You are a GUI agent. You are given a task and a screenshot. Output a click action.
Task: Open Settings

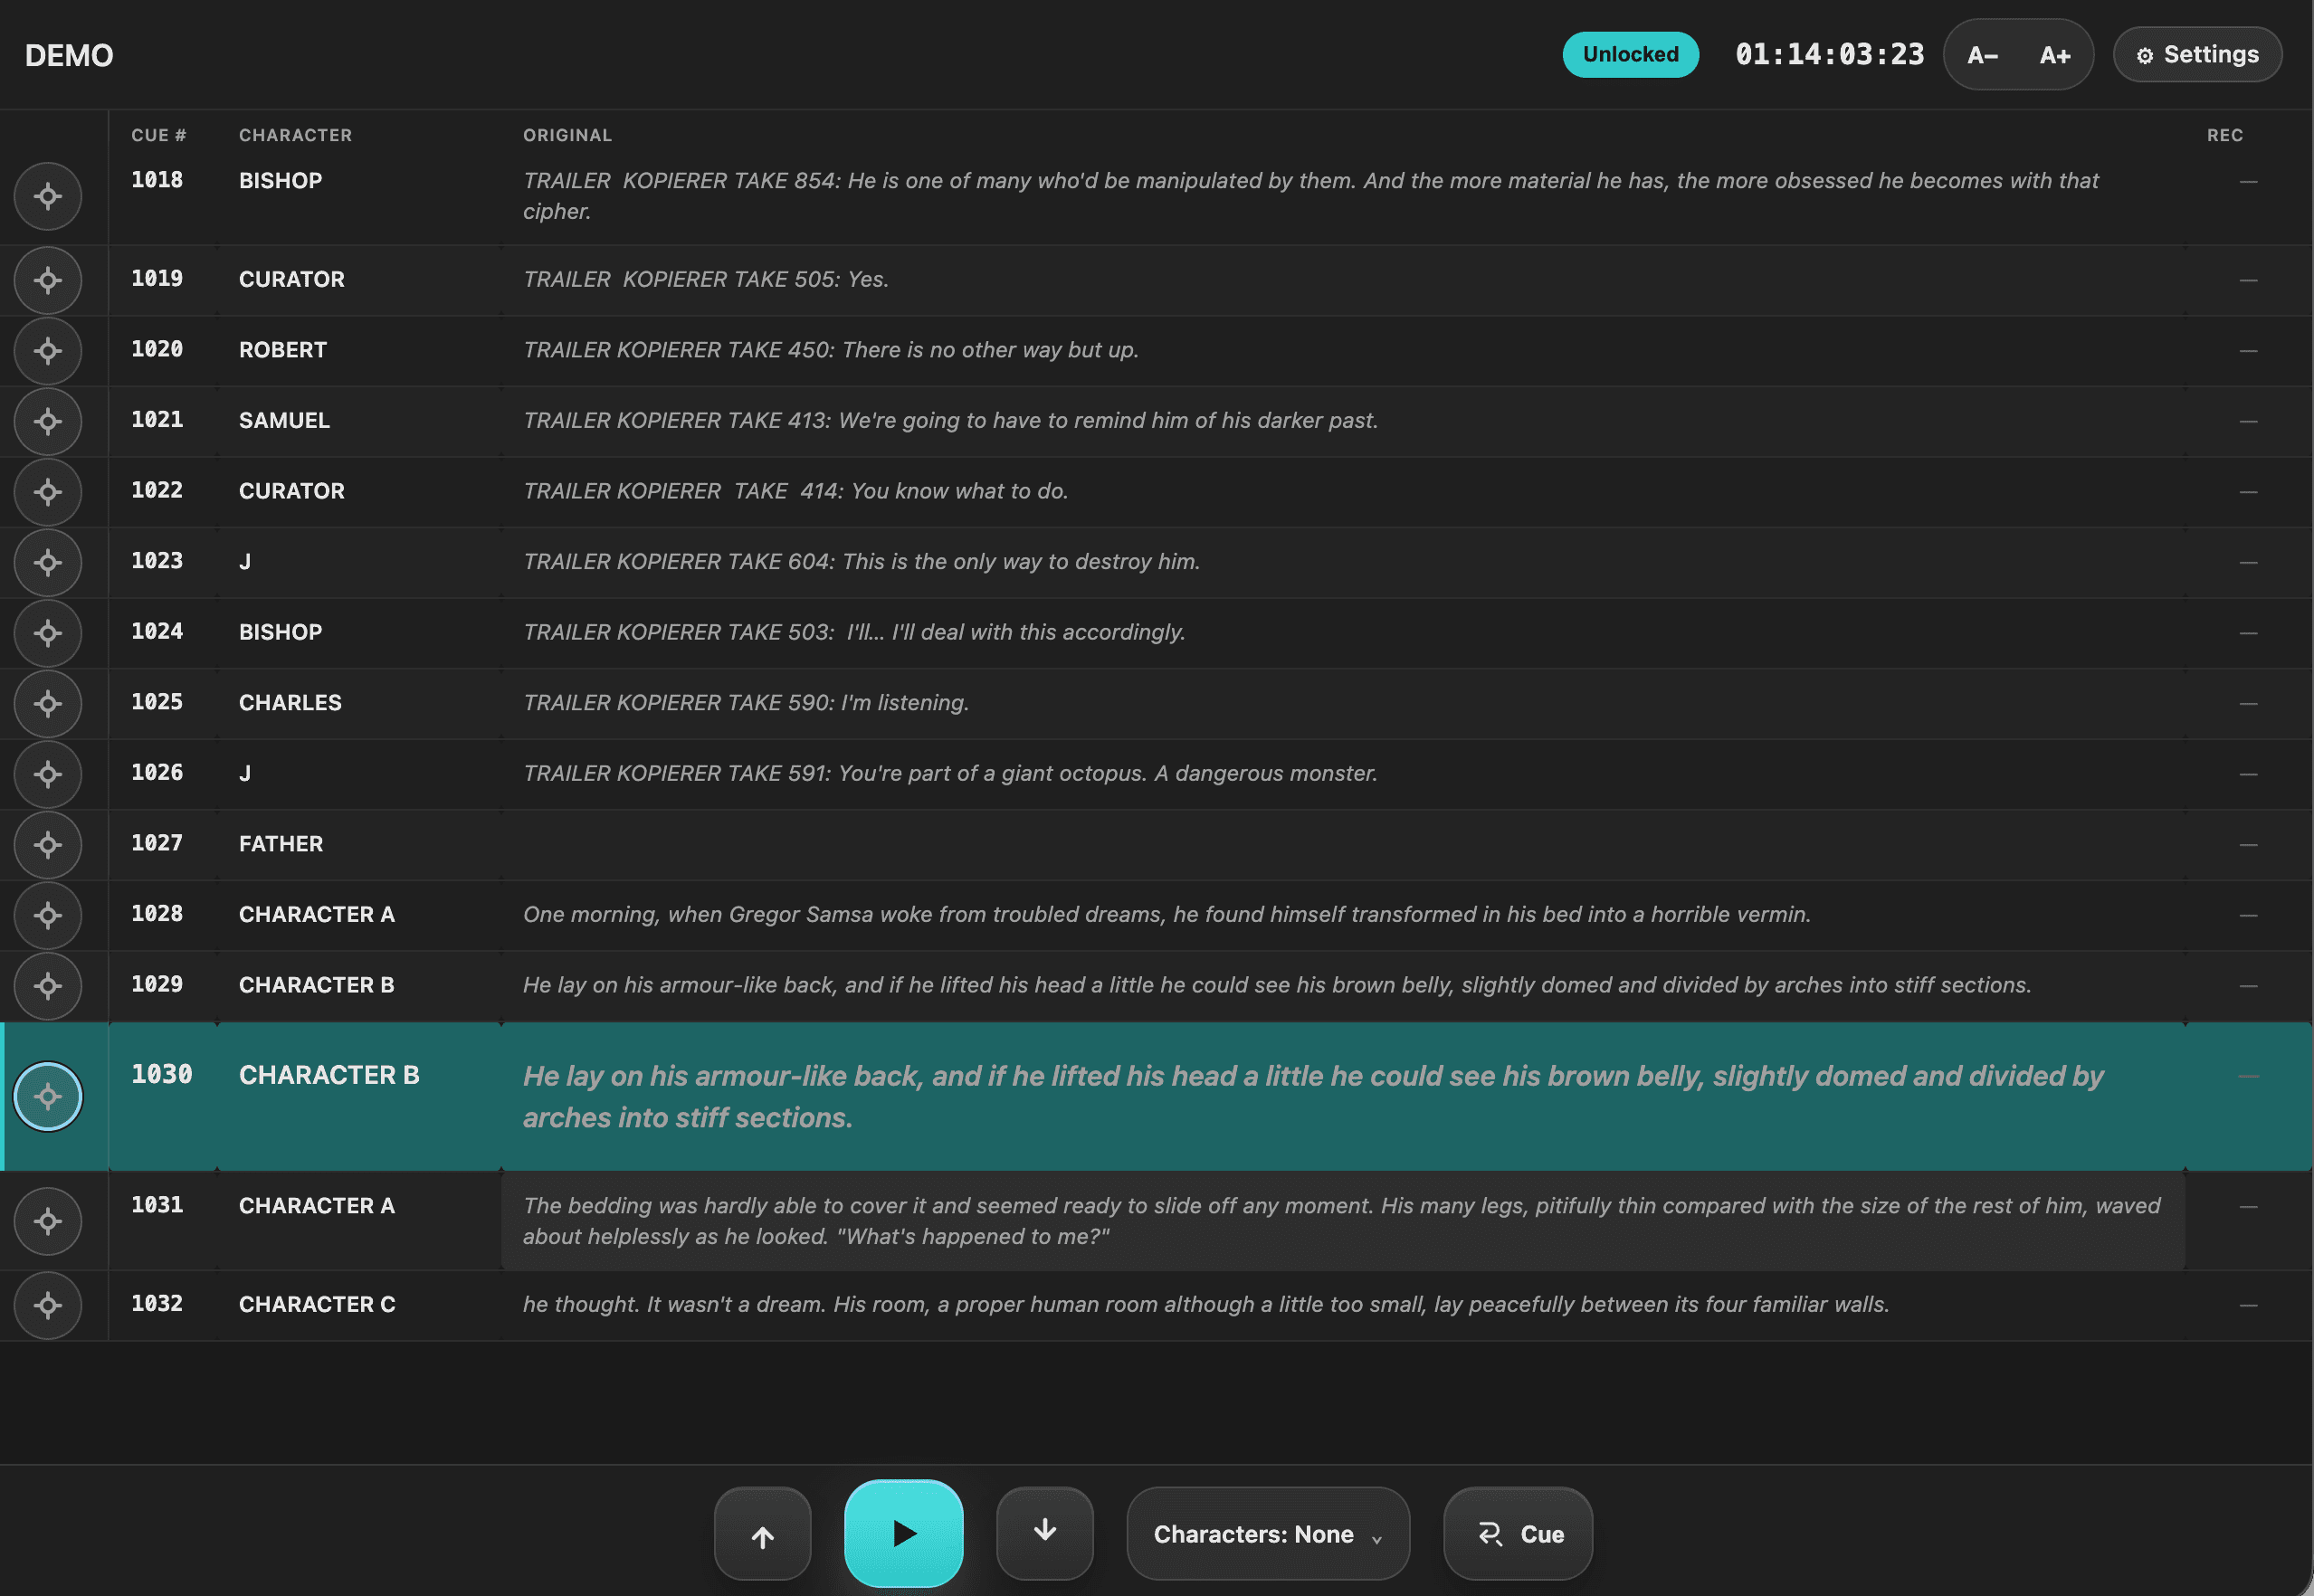[2197, 54]
